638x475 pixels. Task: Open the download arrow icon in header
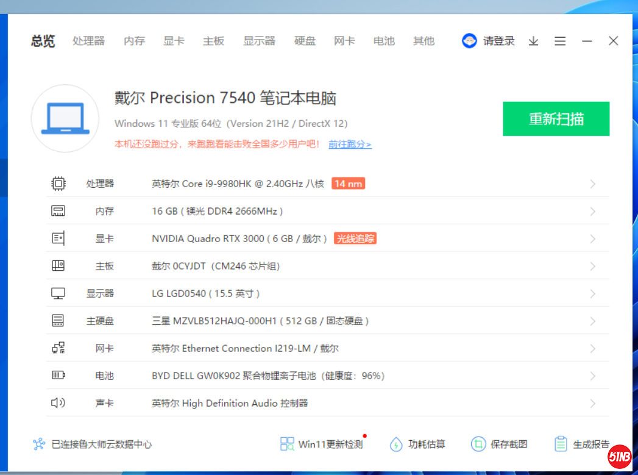(533, 41)
